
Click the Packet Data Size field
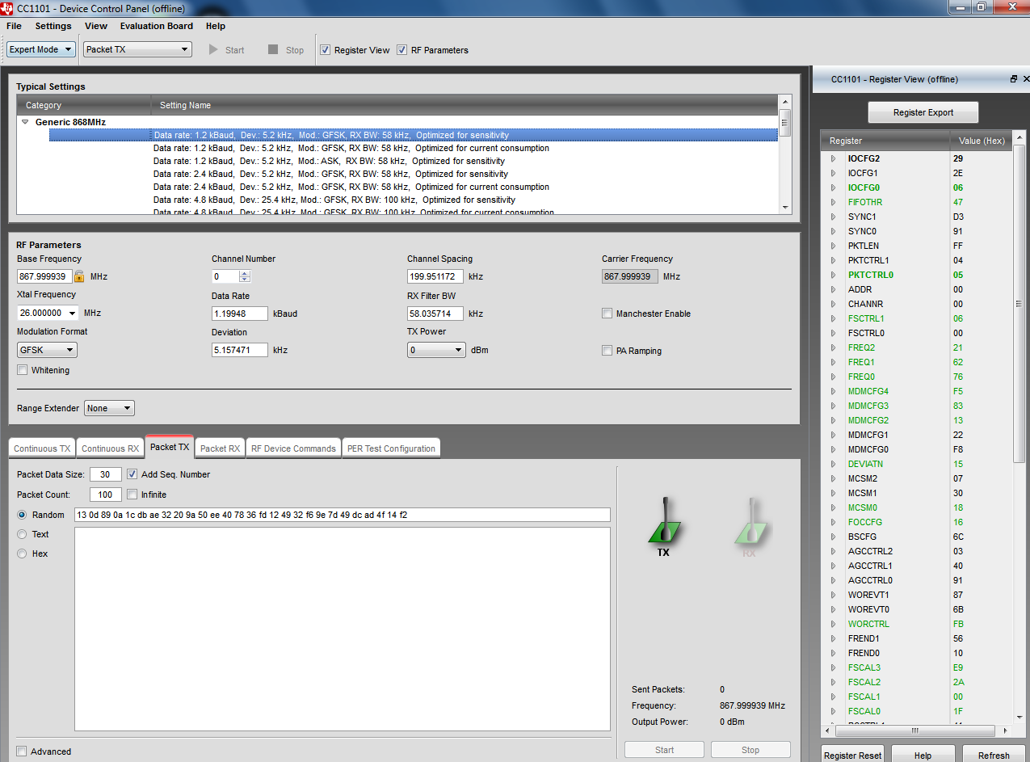click(x=105, y=474)
